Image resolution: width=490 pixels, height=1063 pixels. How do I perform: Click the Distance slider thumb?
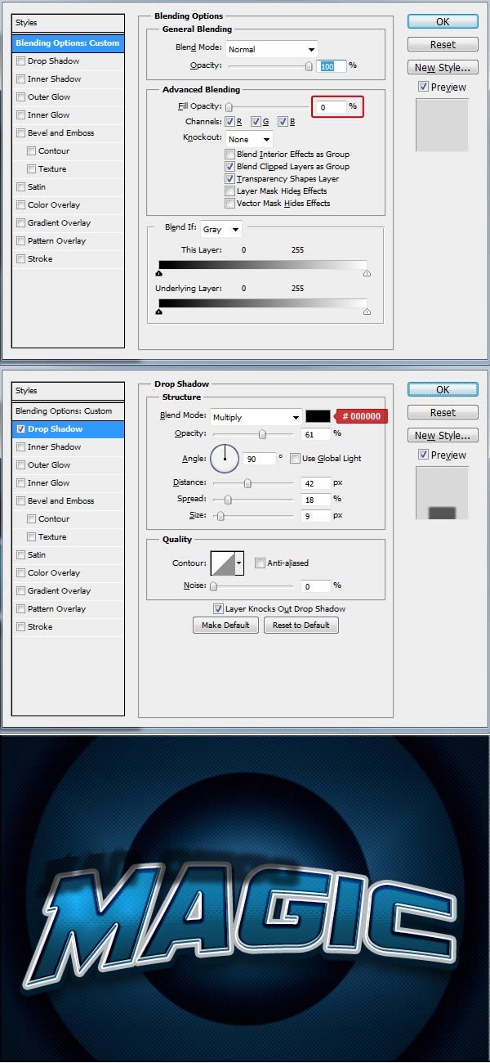pyautogui.click(x=247, y=483)
